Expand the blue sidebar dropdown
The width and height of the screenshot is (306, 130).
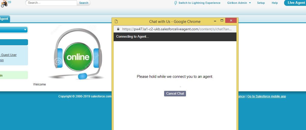[x=14, y=30]
